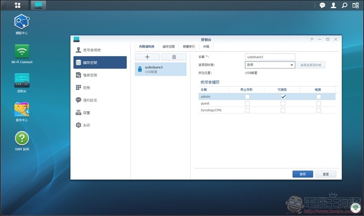This screenshot has height=216, width=364.
Task: Select the SynologyCMS user row name
Action: pos(211,110)
